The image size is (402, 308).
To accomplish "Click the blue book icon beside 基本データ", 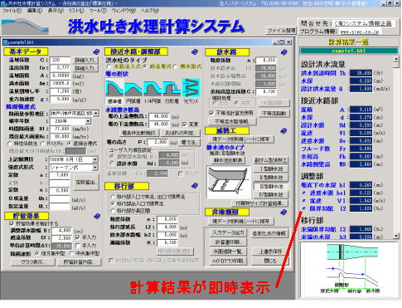I will pyautogui.click(x=96, y=51).
